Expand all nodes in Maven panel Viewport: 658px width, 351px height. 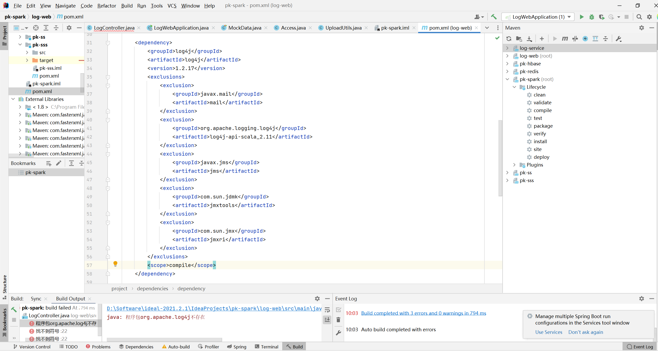pos(595,39)
